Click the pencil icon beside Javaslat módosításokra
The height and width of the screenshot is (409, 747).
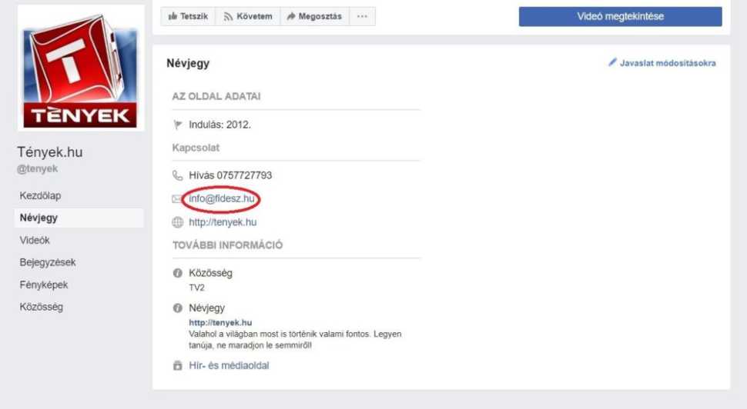click(612, 62)
